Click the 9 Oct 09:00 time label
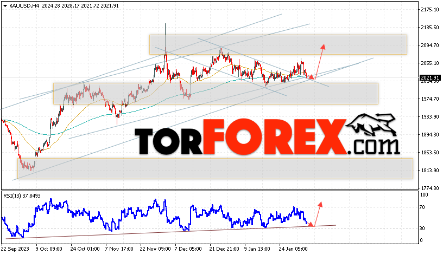Viewport: 443px width, 255px height. coord(49,249)
